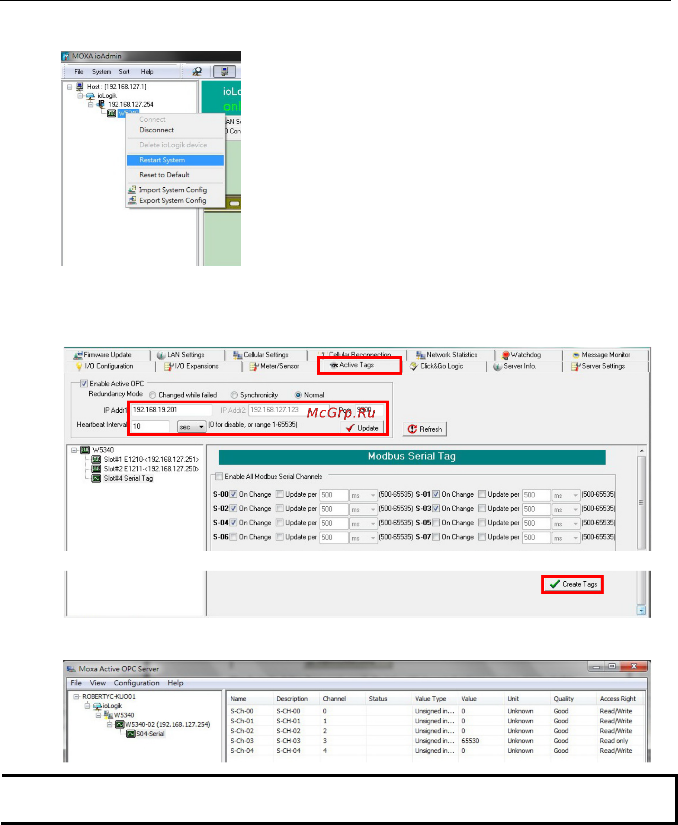The height and width of the screenshot is (825, 678).
Task: Choose Reset to Default from context menu
Action: click(175, 175)
